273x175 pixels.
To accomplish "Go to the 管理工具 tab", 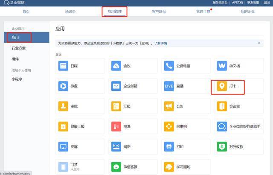I will click(203, 12).
